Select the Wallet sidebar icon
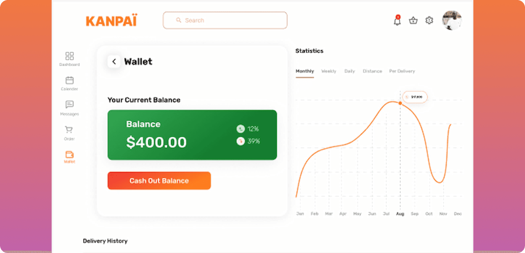The height and width of the screenshot is (253, 525). click(x=70, y=154)
